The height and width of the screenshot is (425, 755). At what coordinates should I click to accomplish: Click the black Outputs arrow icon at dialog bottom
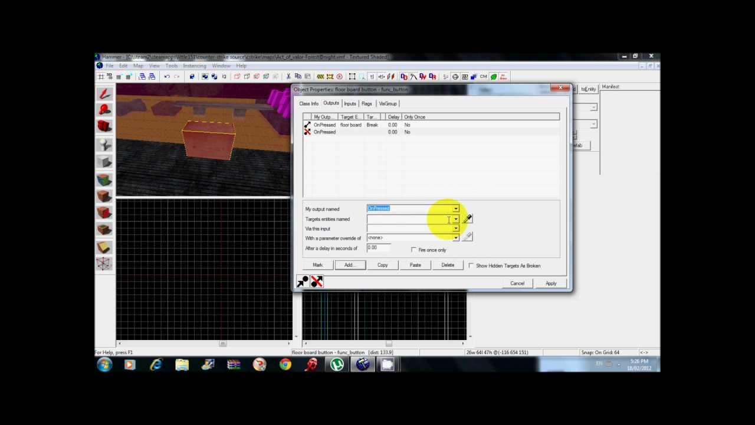pyautogui.click(x=303, y=282)
